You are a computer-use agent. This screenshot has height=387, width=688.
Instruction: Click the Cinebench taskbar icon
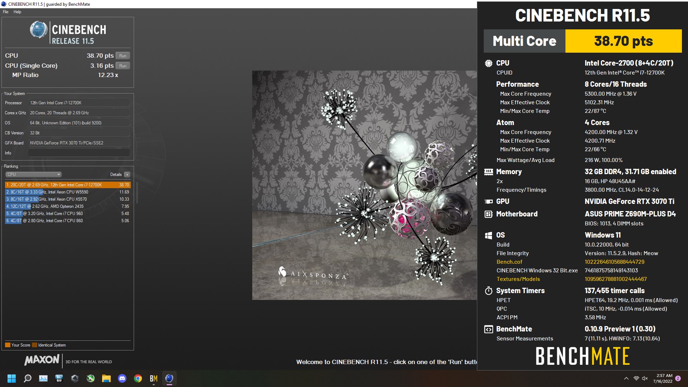[x=169, y=378]
